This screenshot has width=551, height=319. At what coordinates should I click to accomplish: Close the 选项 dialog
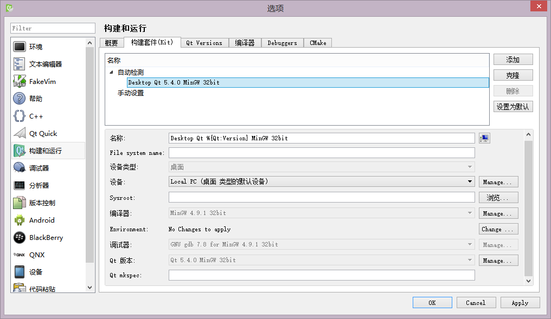coord(539,6)
